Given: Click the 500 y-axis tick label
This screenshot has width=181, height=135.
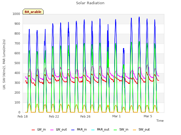Looking at the screenshot, I should tap(17, 63).
